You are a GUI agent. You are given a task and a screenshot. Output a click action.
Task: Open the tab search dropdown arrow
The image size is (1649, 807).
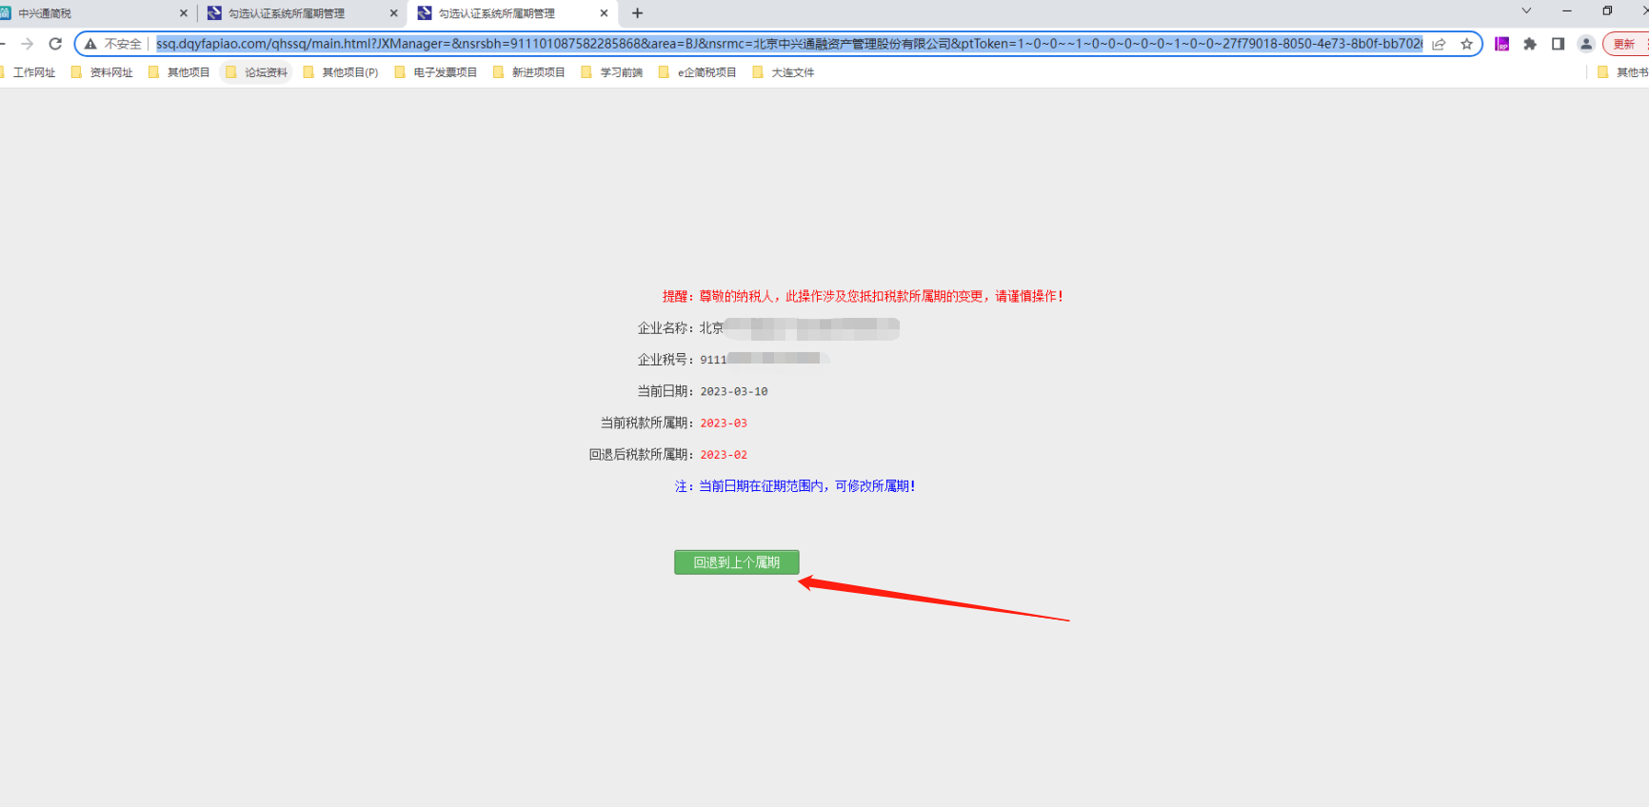click(x=1526, y=11)
